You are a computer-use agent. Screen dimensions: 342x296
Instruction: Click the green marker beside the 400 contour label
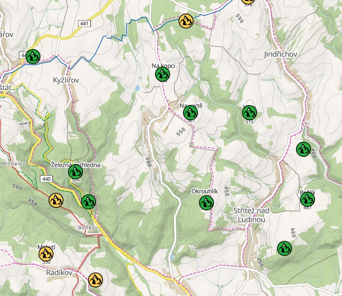point(303,149)
